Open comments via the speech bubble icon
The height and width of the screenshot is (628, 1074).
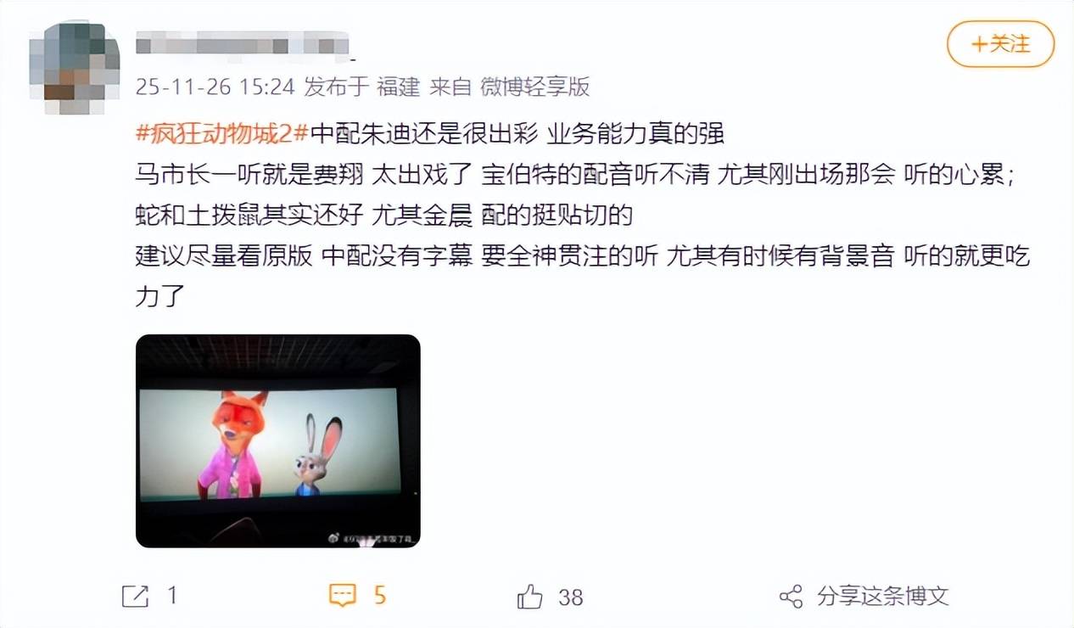click(342, 596)
